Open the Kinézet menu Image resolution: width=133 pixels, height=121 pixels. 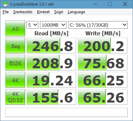coord(43,12)
